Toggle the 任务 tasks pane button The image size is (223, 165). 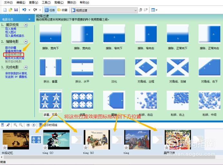pos(50,10)
